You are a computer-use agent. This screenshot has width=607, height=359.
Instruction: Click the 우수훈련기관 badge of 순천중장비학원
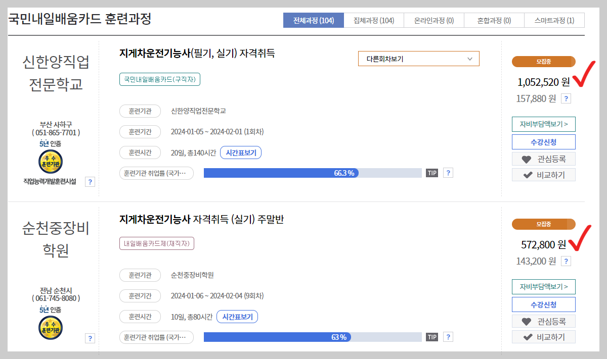(51, 327)
